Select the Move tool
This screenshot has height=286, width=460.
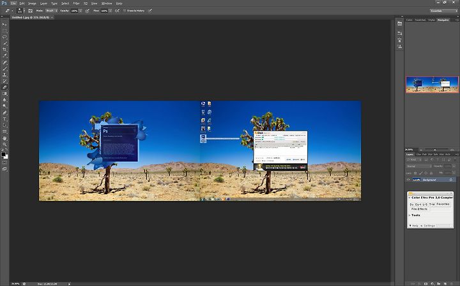click(x=4, y=24)
